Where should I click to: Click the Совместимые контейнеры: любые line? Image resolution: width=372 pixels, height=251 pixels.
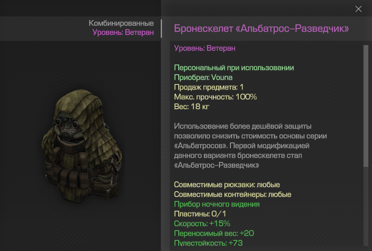click(x=233, y=194)
